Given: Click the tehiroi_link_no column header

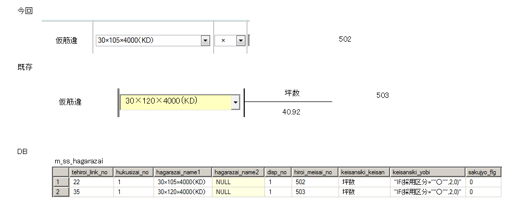Looking at the screenshot, I should (x=92, y=172).
